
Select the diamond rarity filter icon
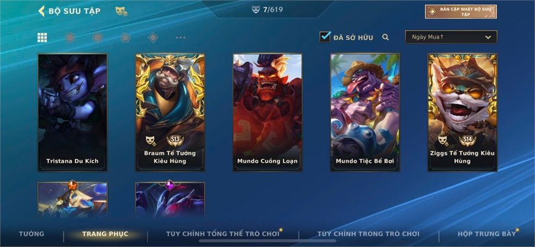pyautogui.click(x=153, y=37)
